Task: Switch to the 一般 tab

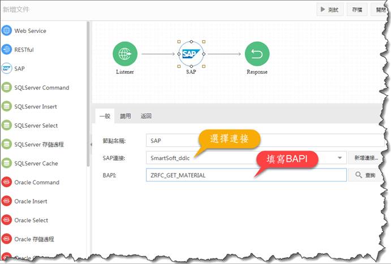Action: click(105, 116)
